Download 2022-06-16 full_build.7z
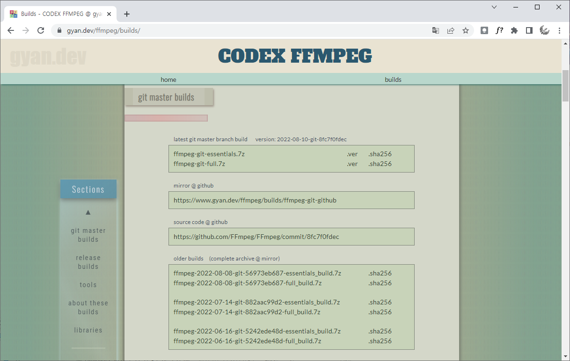The height and width of the screenshot is (361, 570). 248,341
